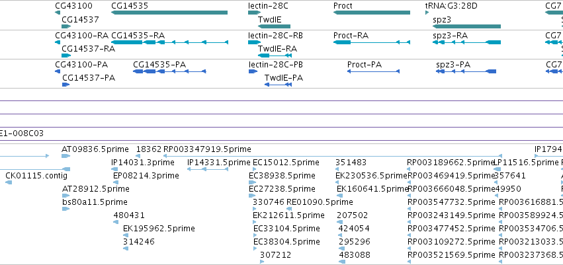
Task: Select the lectin-28C gene arrow
Action: tap(254, 13)
